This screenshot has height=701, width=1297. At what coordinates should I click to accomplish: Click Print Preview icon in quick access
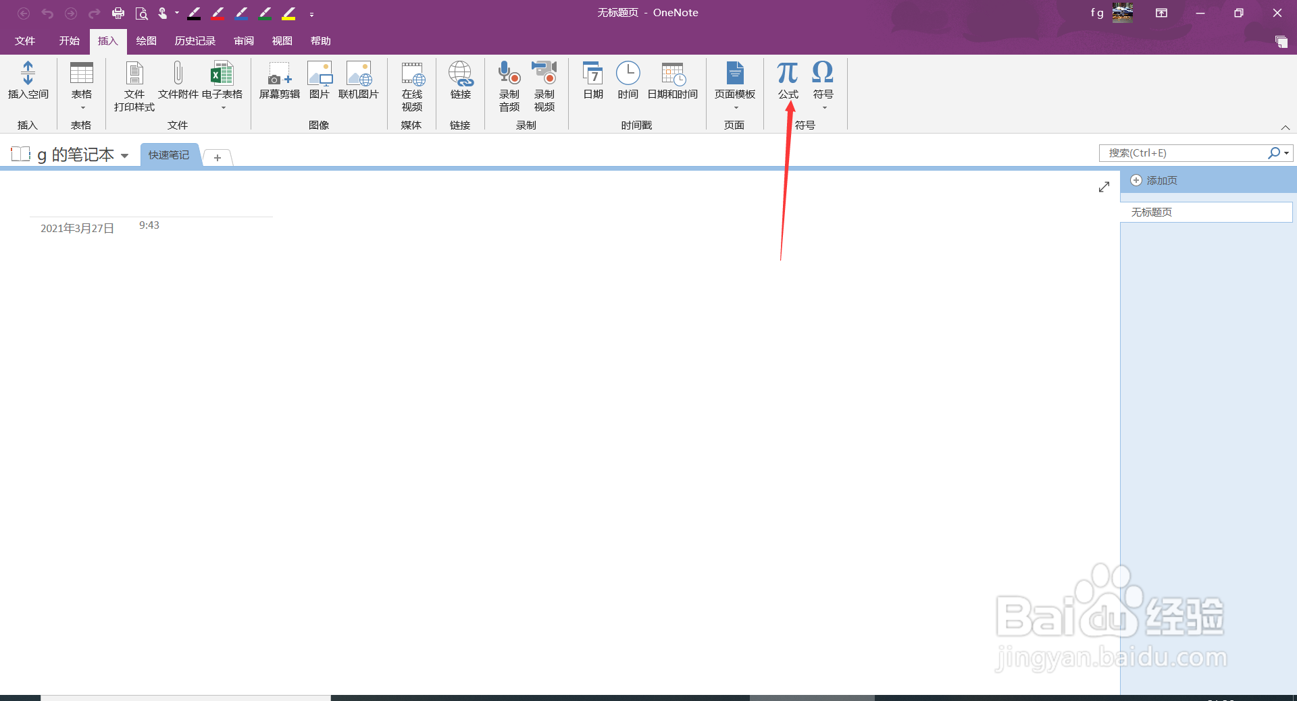click(x=141, y=13)
